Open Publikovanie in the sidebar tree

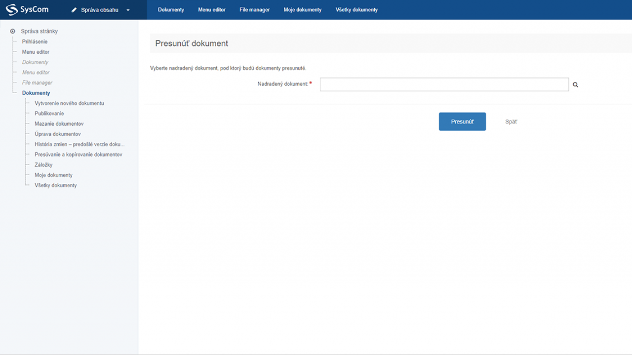49,113
